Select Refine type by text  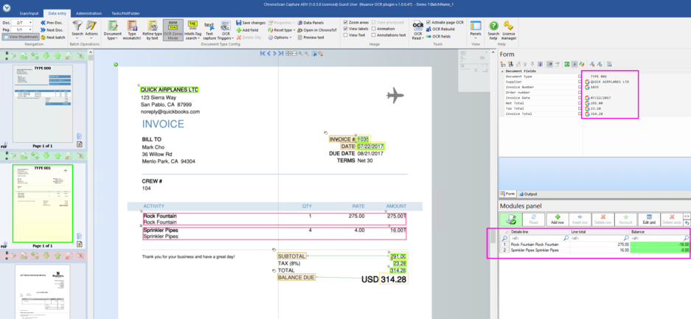(152, 29)
